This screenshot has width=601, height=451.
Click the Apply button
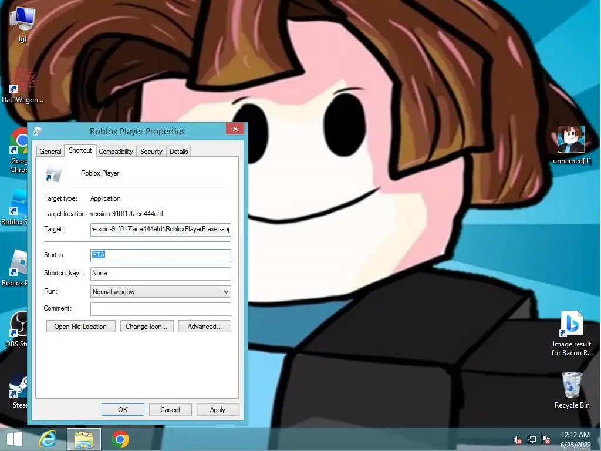(x=218, y=409)
